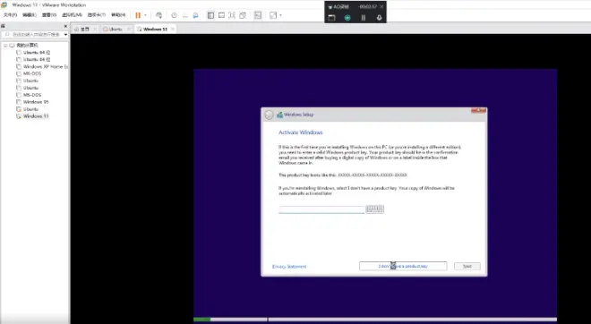Toggle the console view icon
Viewport: 591px width, 324px height.
[x=258, y=15]
